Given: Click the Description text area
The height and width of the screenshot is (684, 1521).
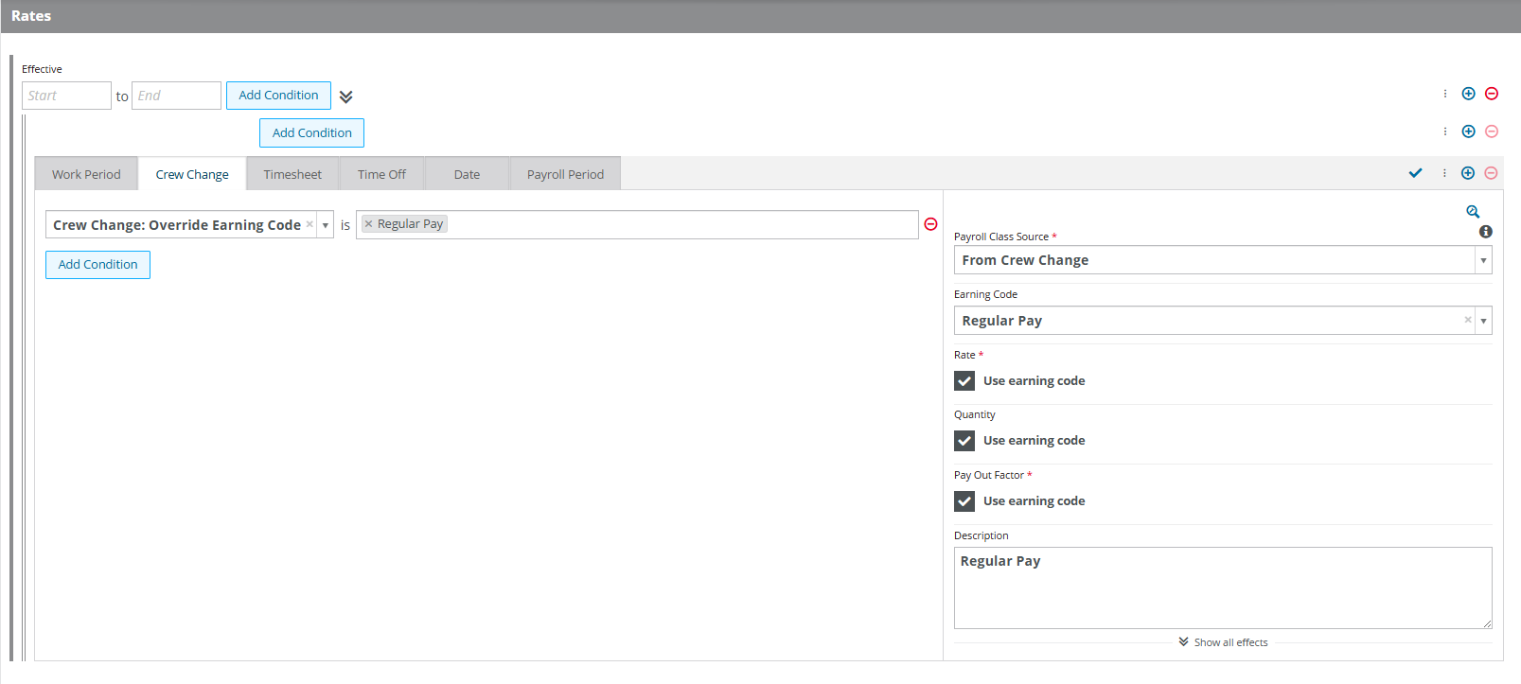Looking at the screenshot, I should pyautogui.click(x=1223, y=588).
